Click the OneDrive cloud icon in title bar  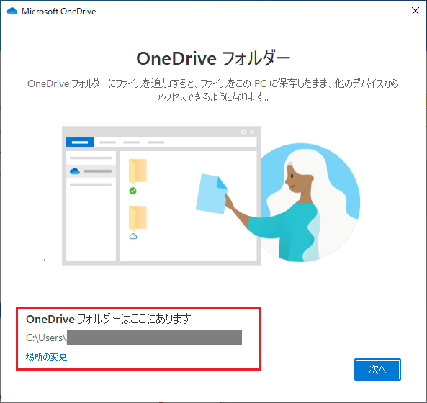click(12, 12)
